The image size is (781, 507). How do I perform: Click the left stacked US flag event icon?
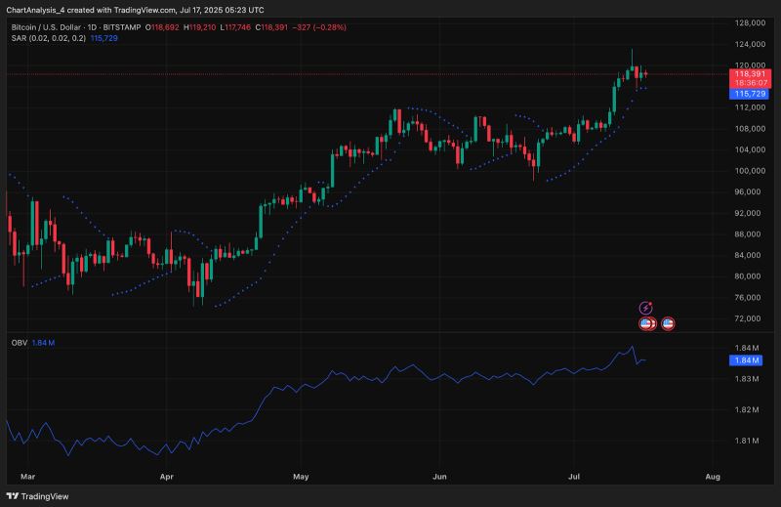(x=645, y=323)
